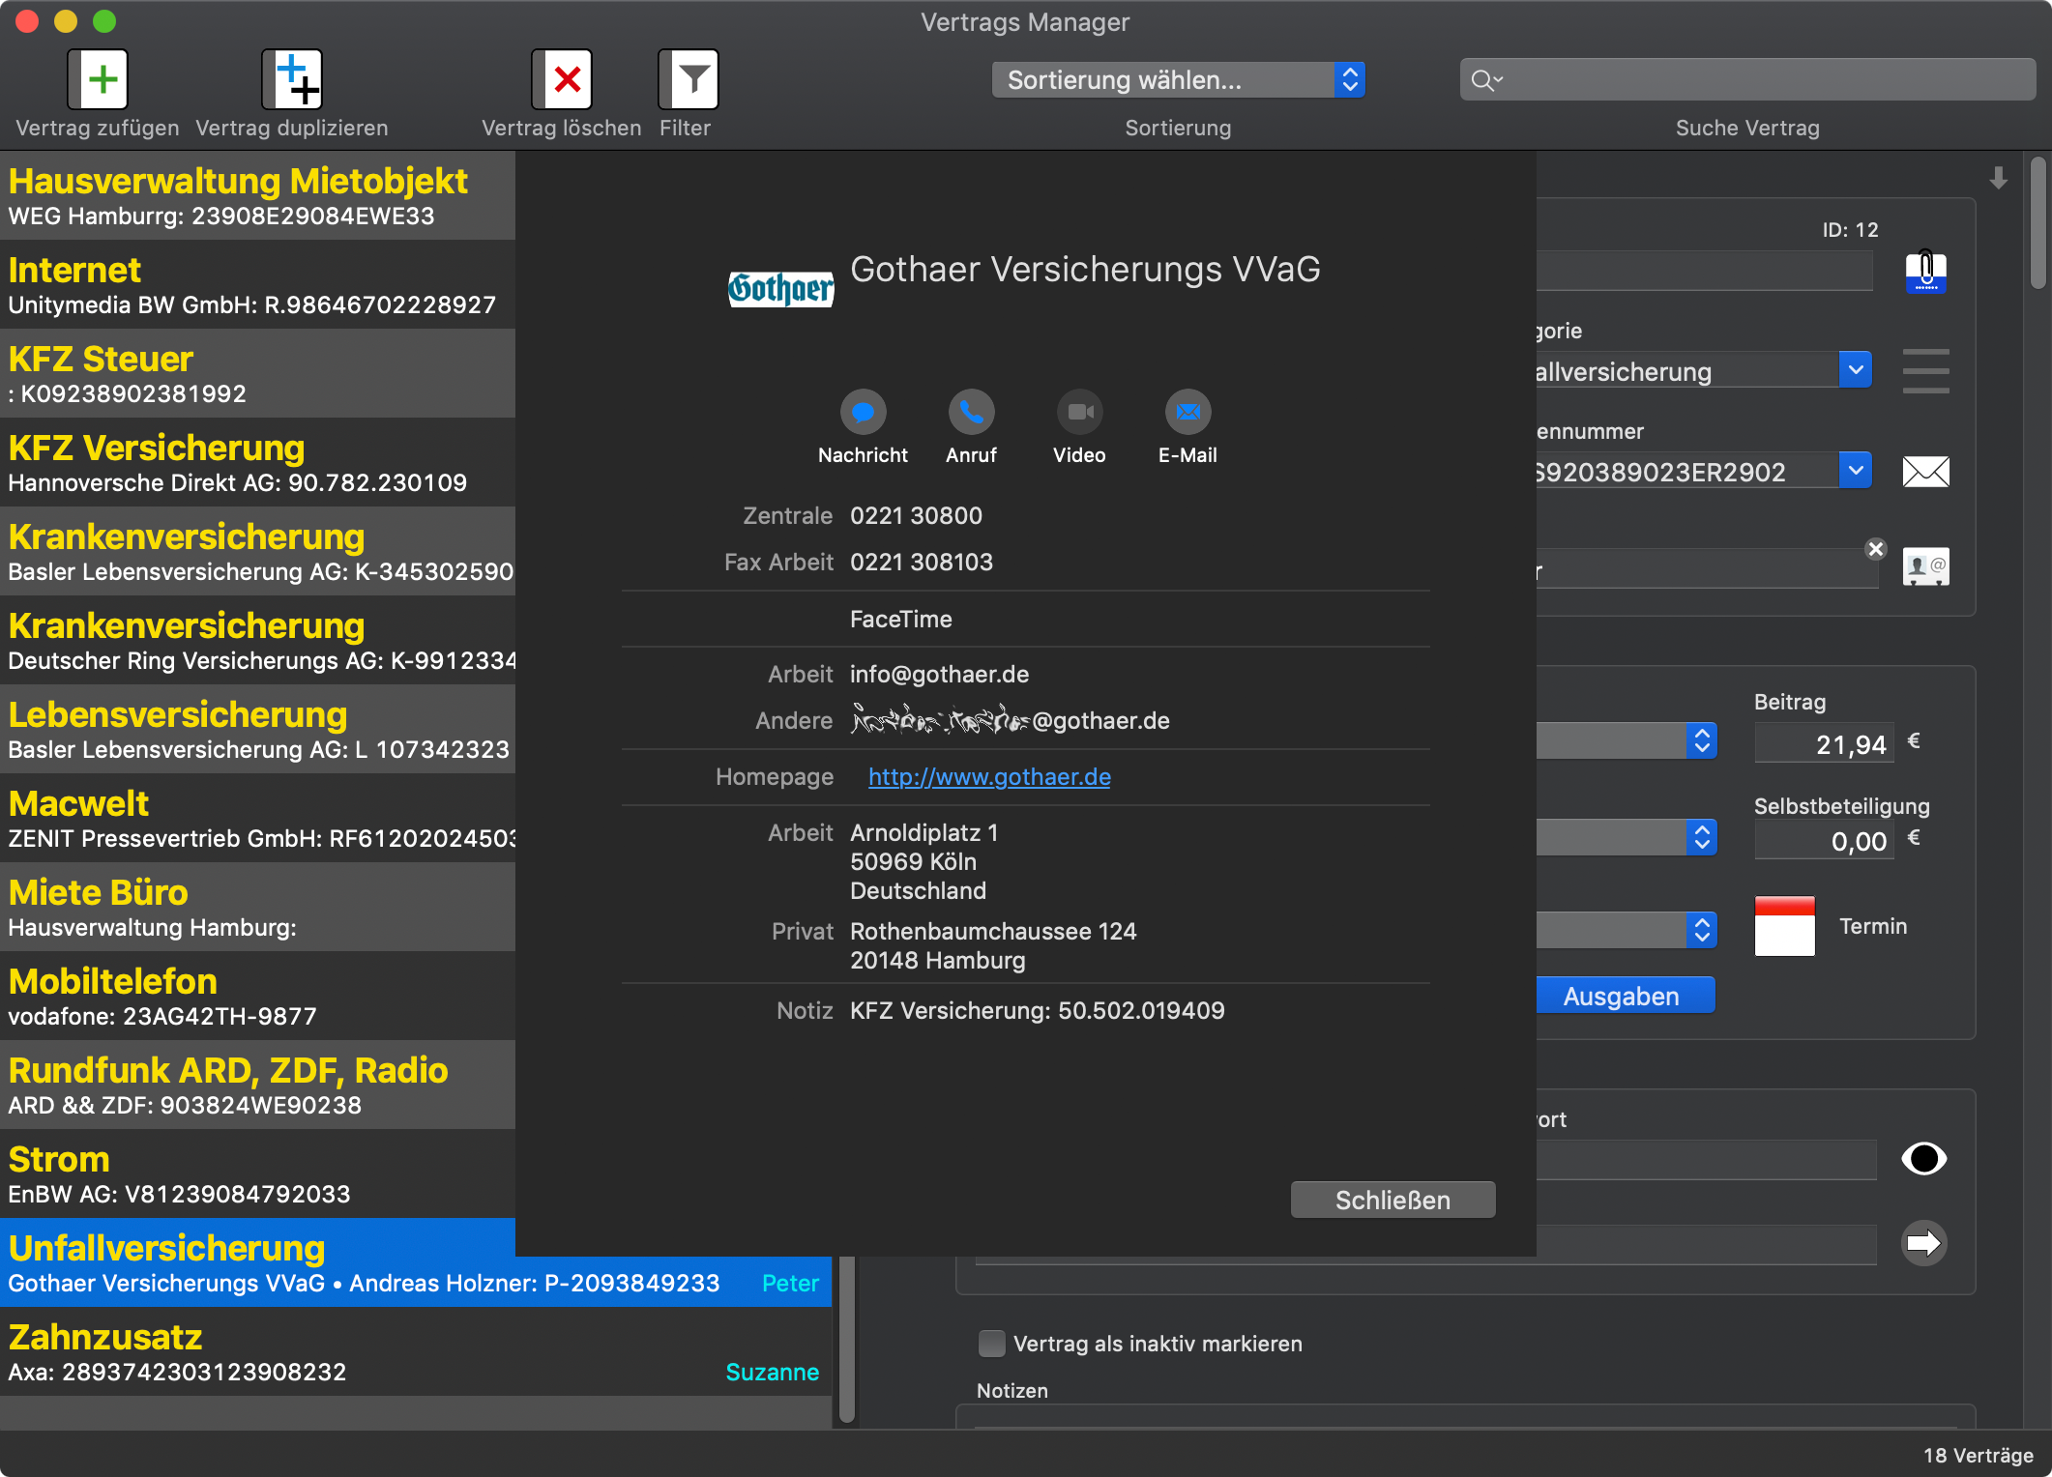
Task: Click the Vertrag zufügen plus icon
Action: (x=98, y=79)
